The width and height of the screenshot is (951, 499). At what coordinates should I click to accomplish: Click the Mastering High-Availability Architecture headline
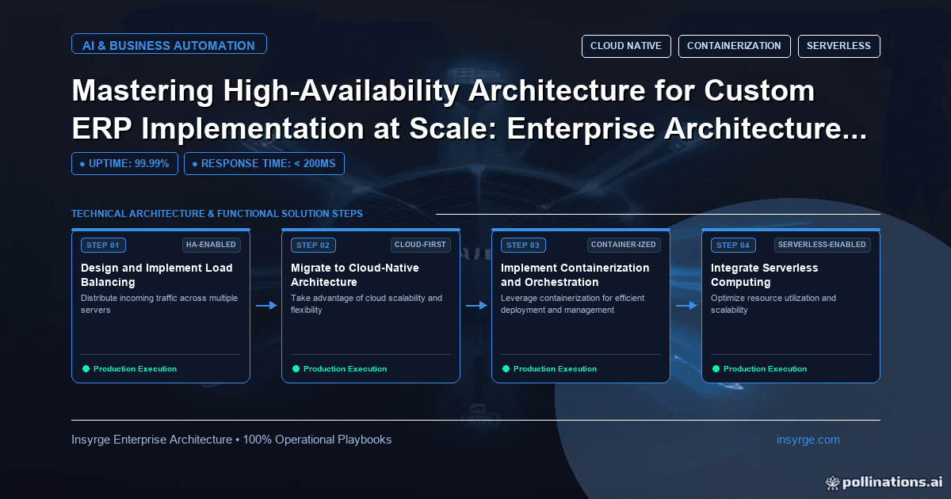469,110
